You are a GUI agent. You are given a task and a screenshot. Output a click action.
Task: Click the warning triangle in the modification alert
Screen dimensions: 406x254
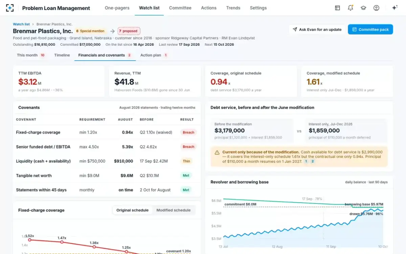tap(217, 152)
